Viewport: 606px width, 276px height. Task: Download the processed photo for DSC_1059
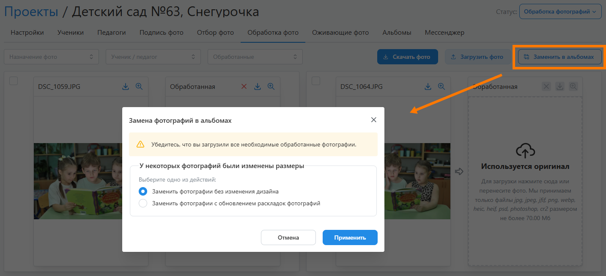pos(258,86)
